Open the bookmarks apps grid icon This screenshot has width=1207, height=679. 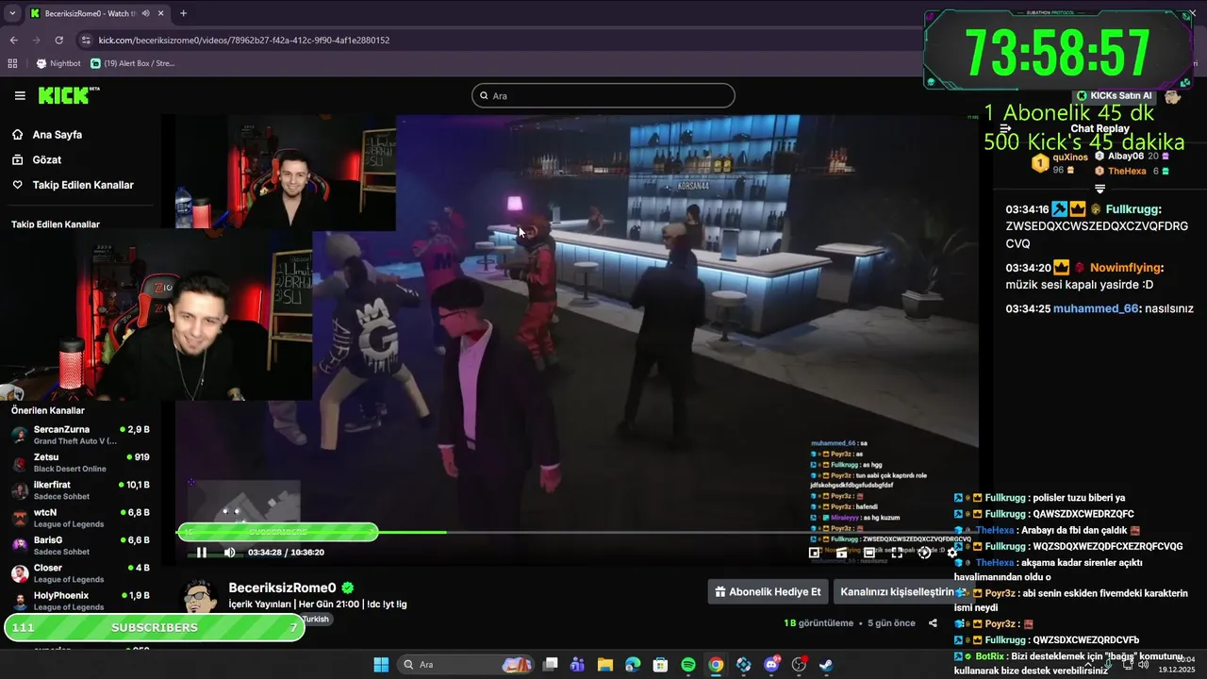click(12, 64)
